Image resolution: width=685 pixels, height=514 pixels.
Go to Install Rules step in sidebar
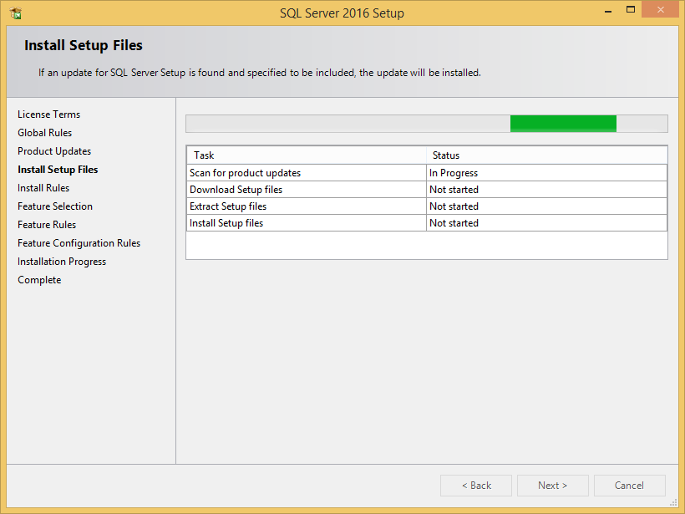click(x=43, y=188)
